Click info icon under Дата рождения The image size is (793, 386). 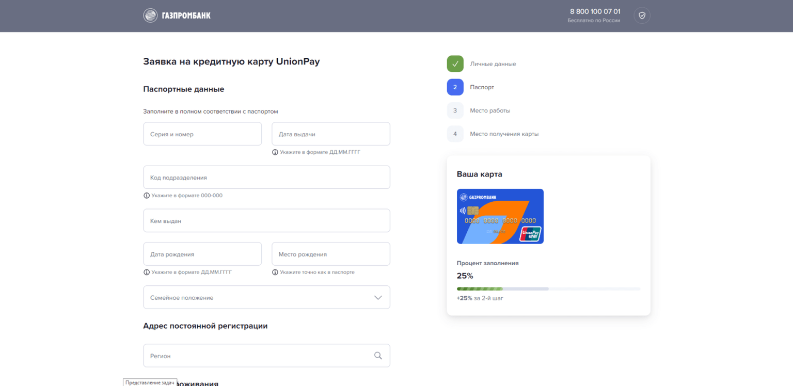[x=147, y=272]
